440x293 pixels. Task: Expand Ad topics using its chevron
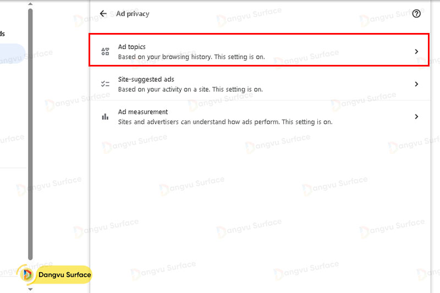pyautogui.click(x=416, y=52)
